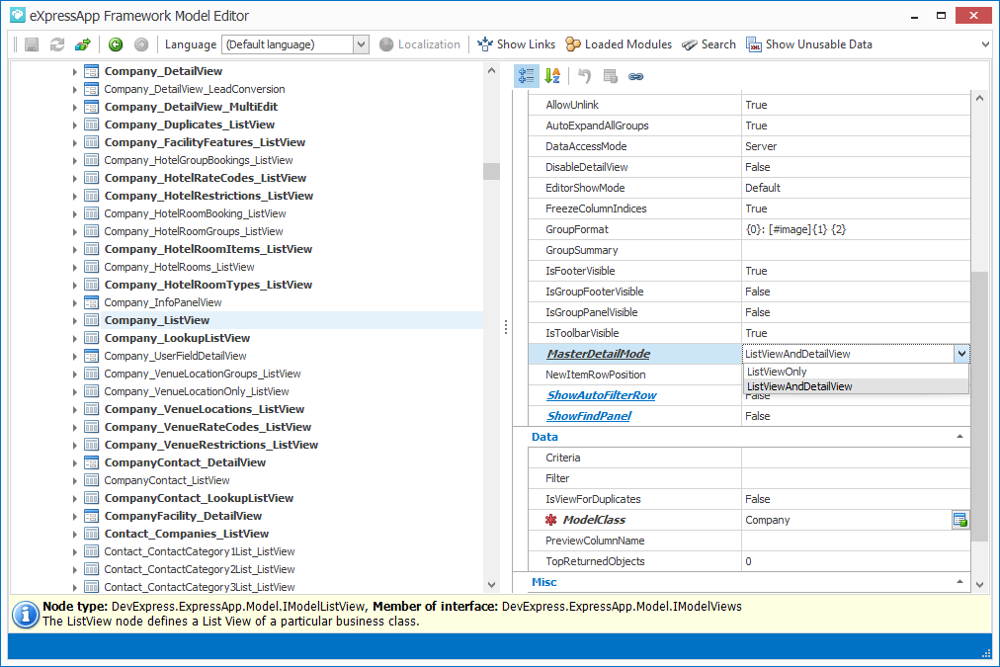Select Company_Duplicates_ListView in the tree

(190, 125)
